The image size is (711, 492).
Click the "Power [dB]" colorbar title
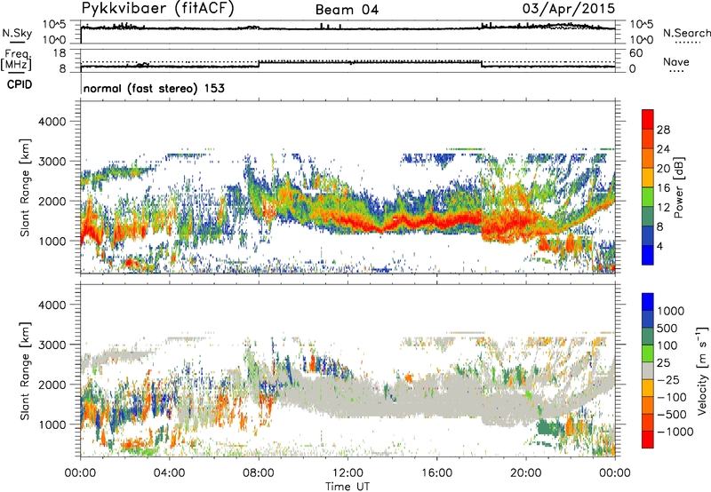pyautogui.click(x=678, y=187)
